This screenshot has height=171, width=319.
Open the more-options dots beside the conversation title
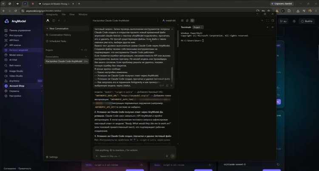click(157, 20)
